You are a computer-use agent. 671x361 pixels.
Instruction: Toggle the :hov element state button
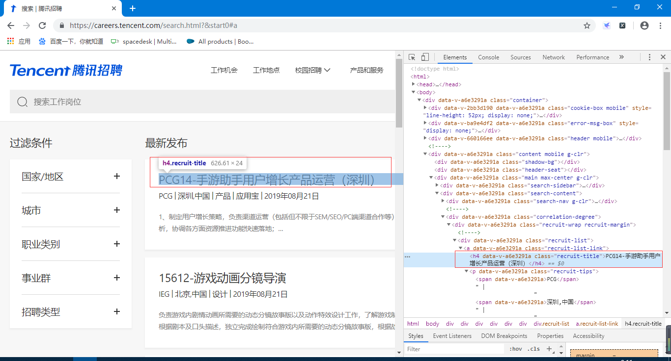click(516, 349)
